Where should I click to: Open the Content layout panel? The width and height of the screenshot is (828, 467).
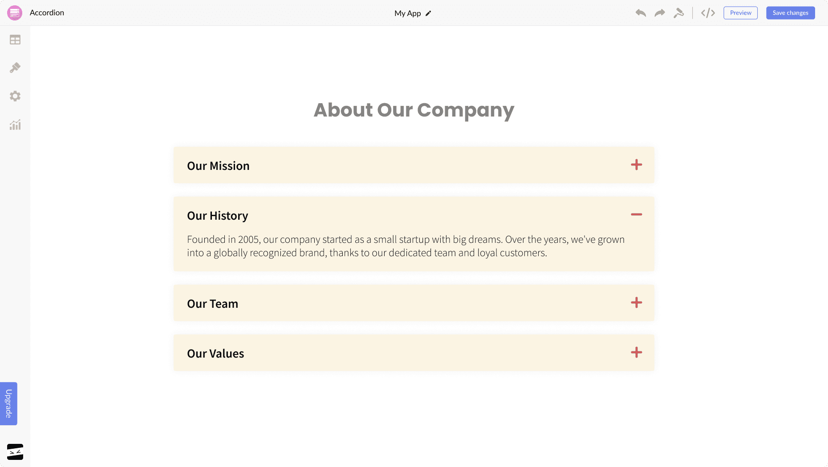pyautogui.click(x=15, y=40)
